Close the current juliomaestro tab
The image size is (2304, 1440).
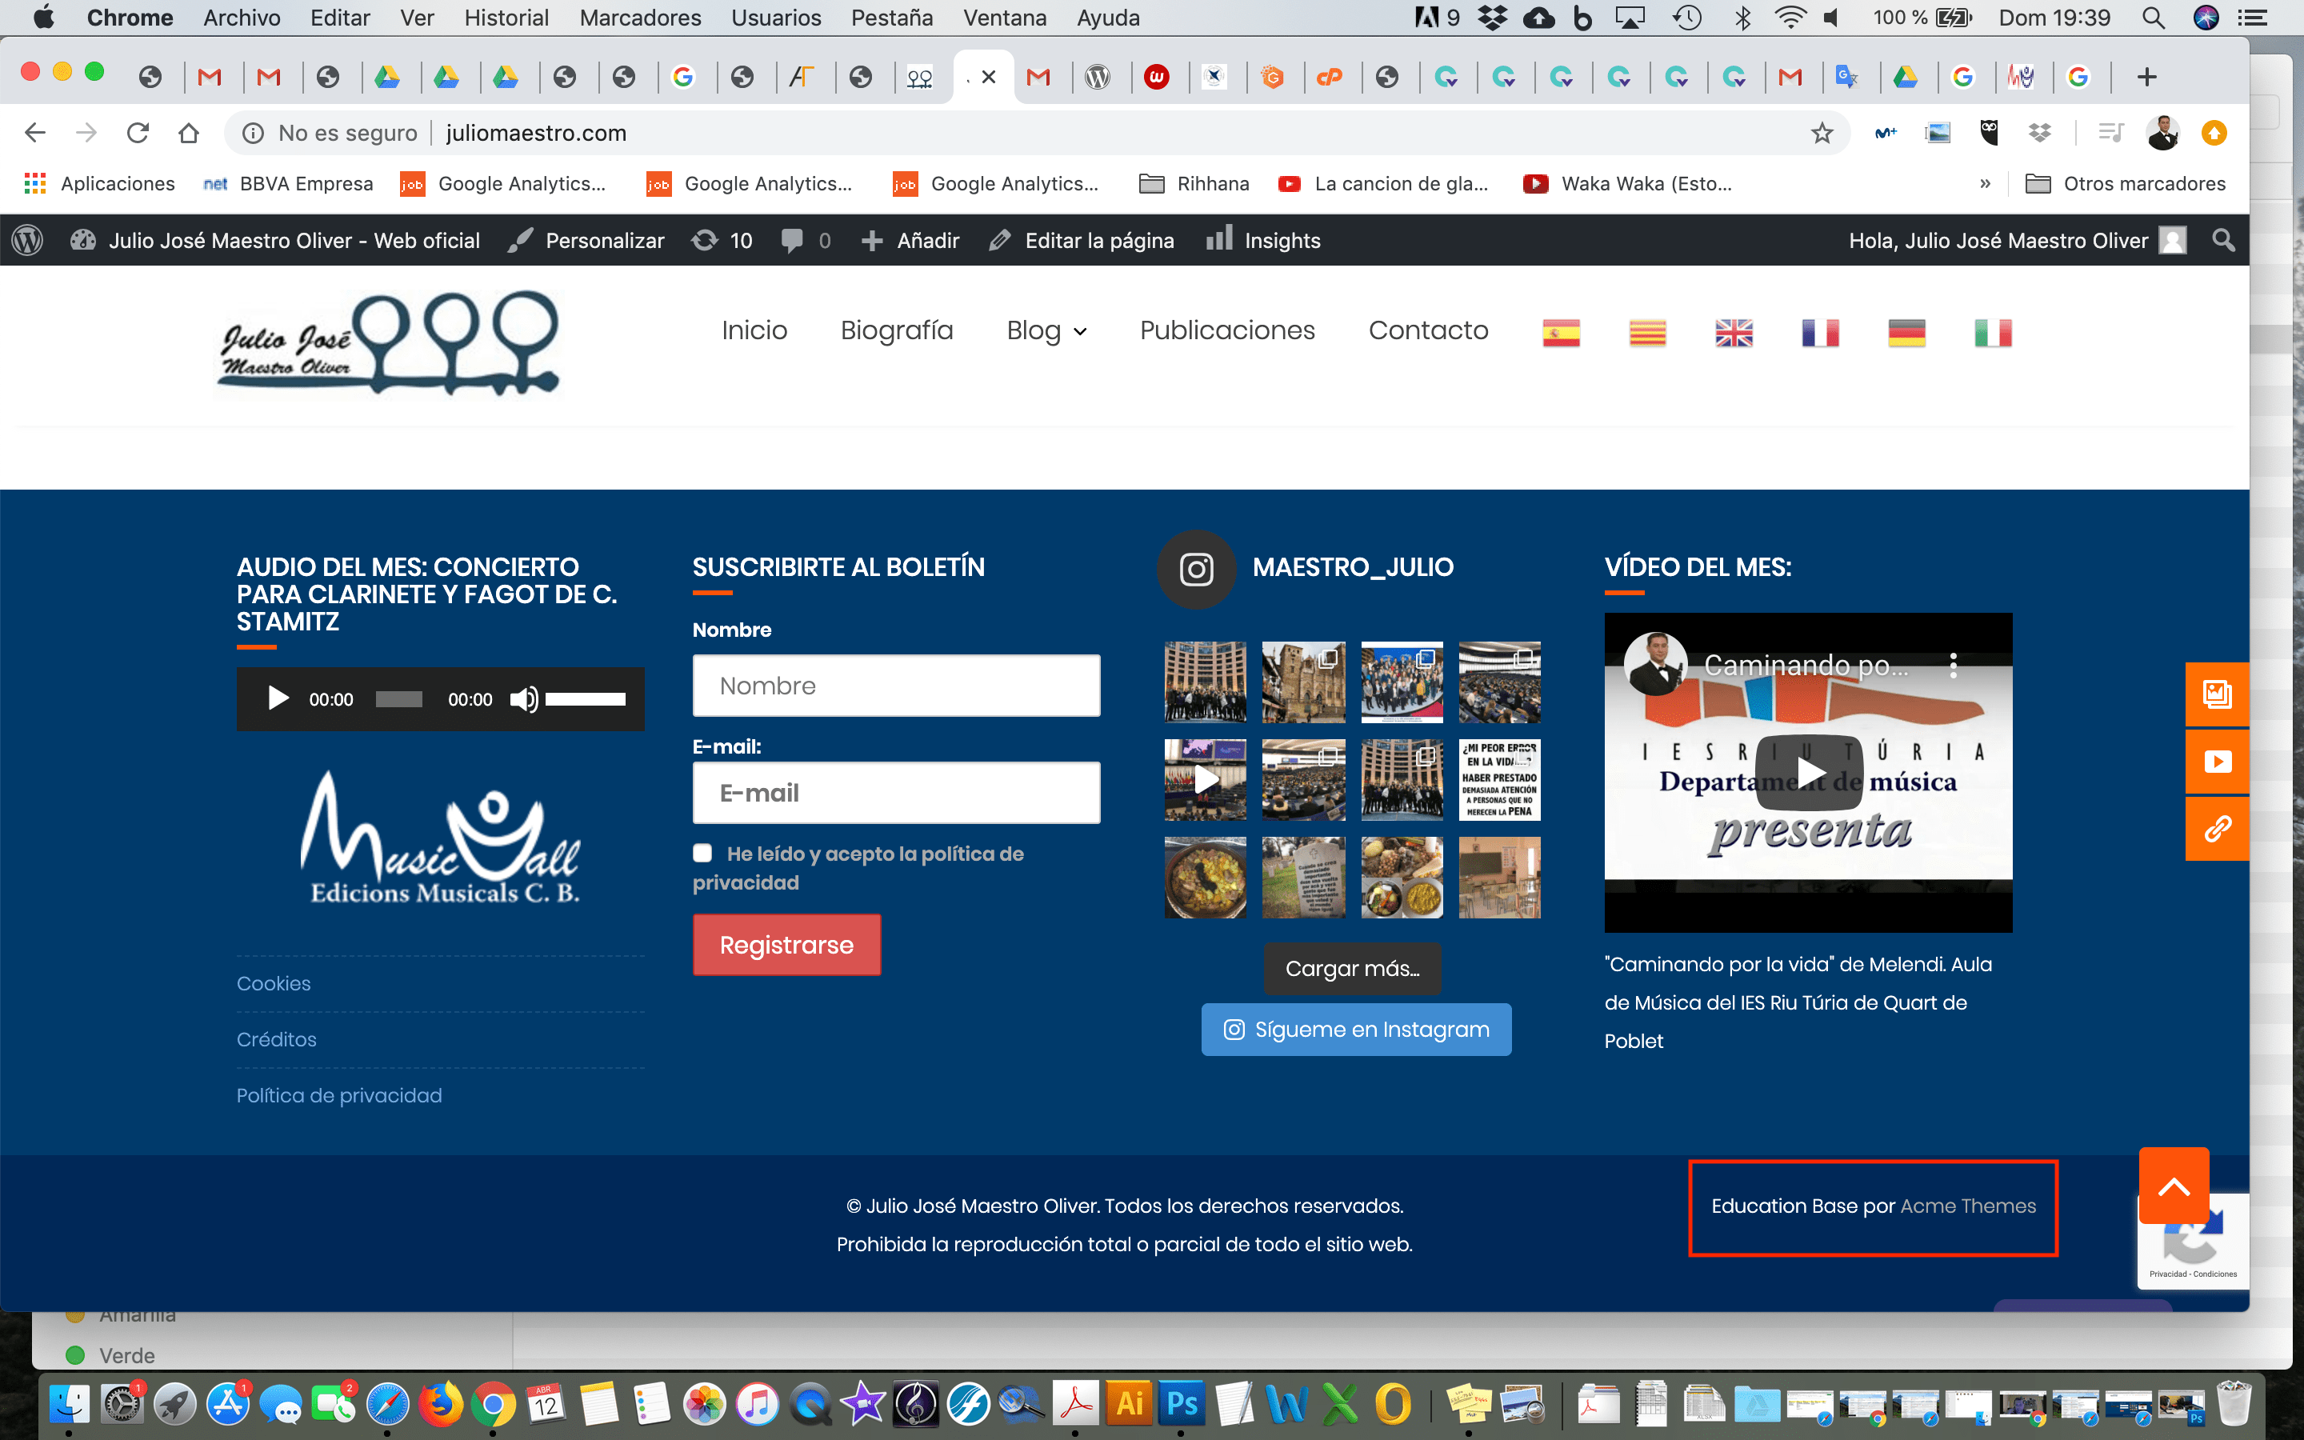click(x=988, y=77)
